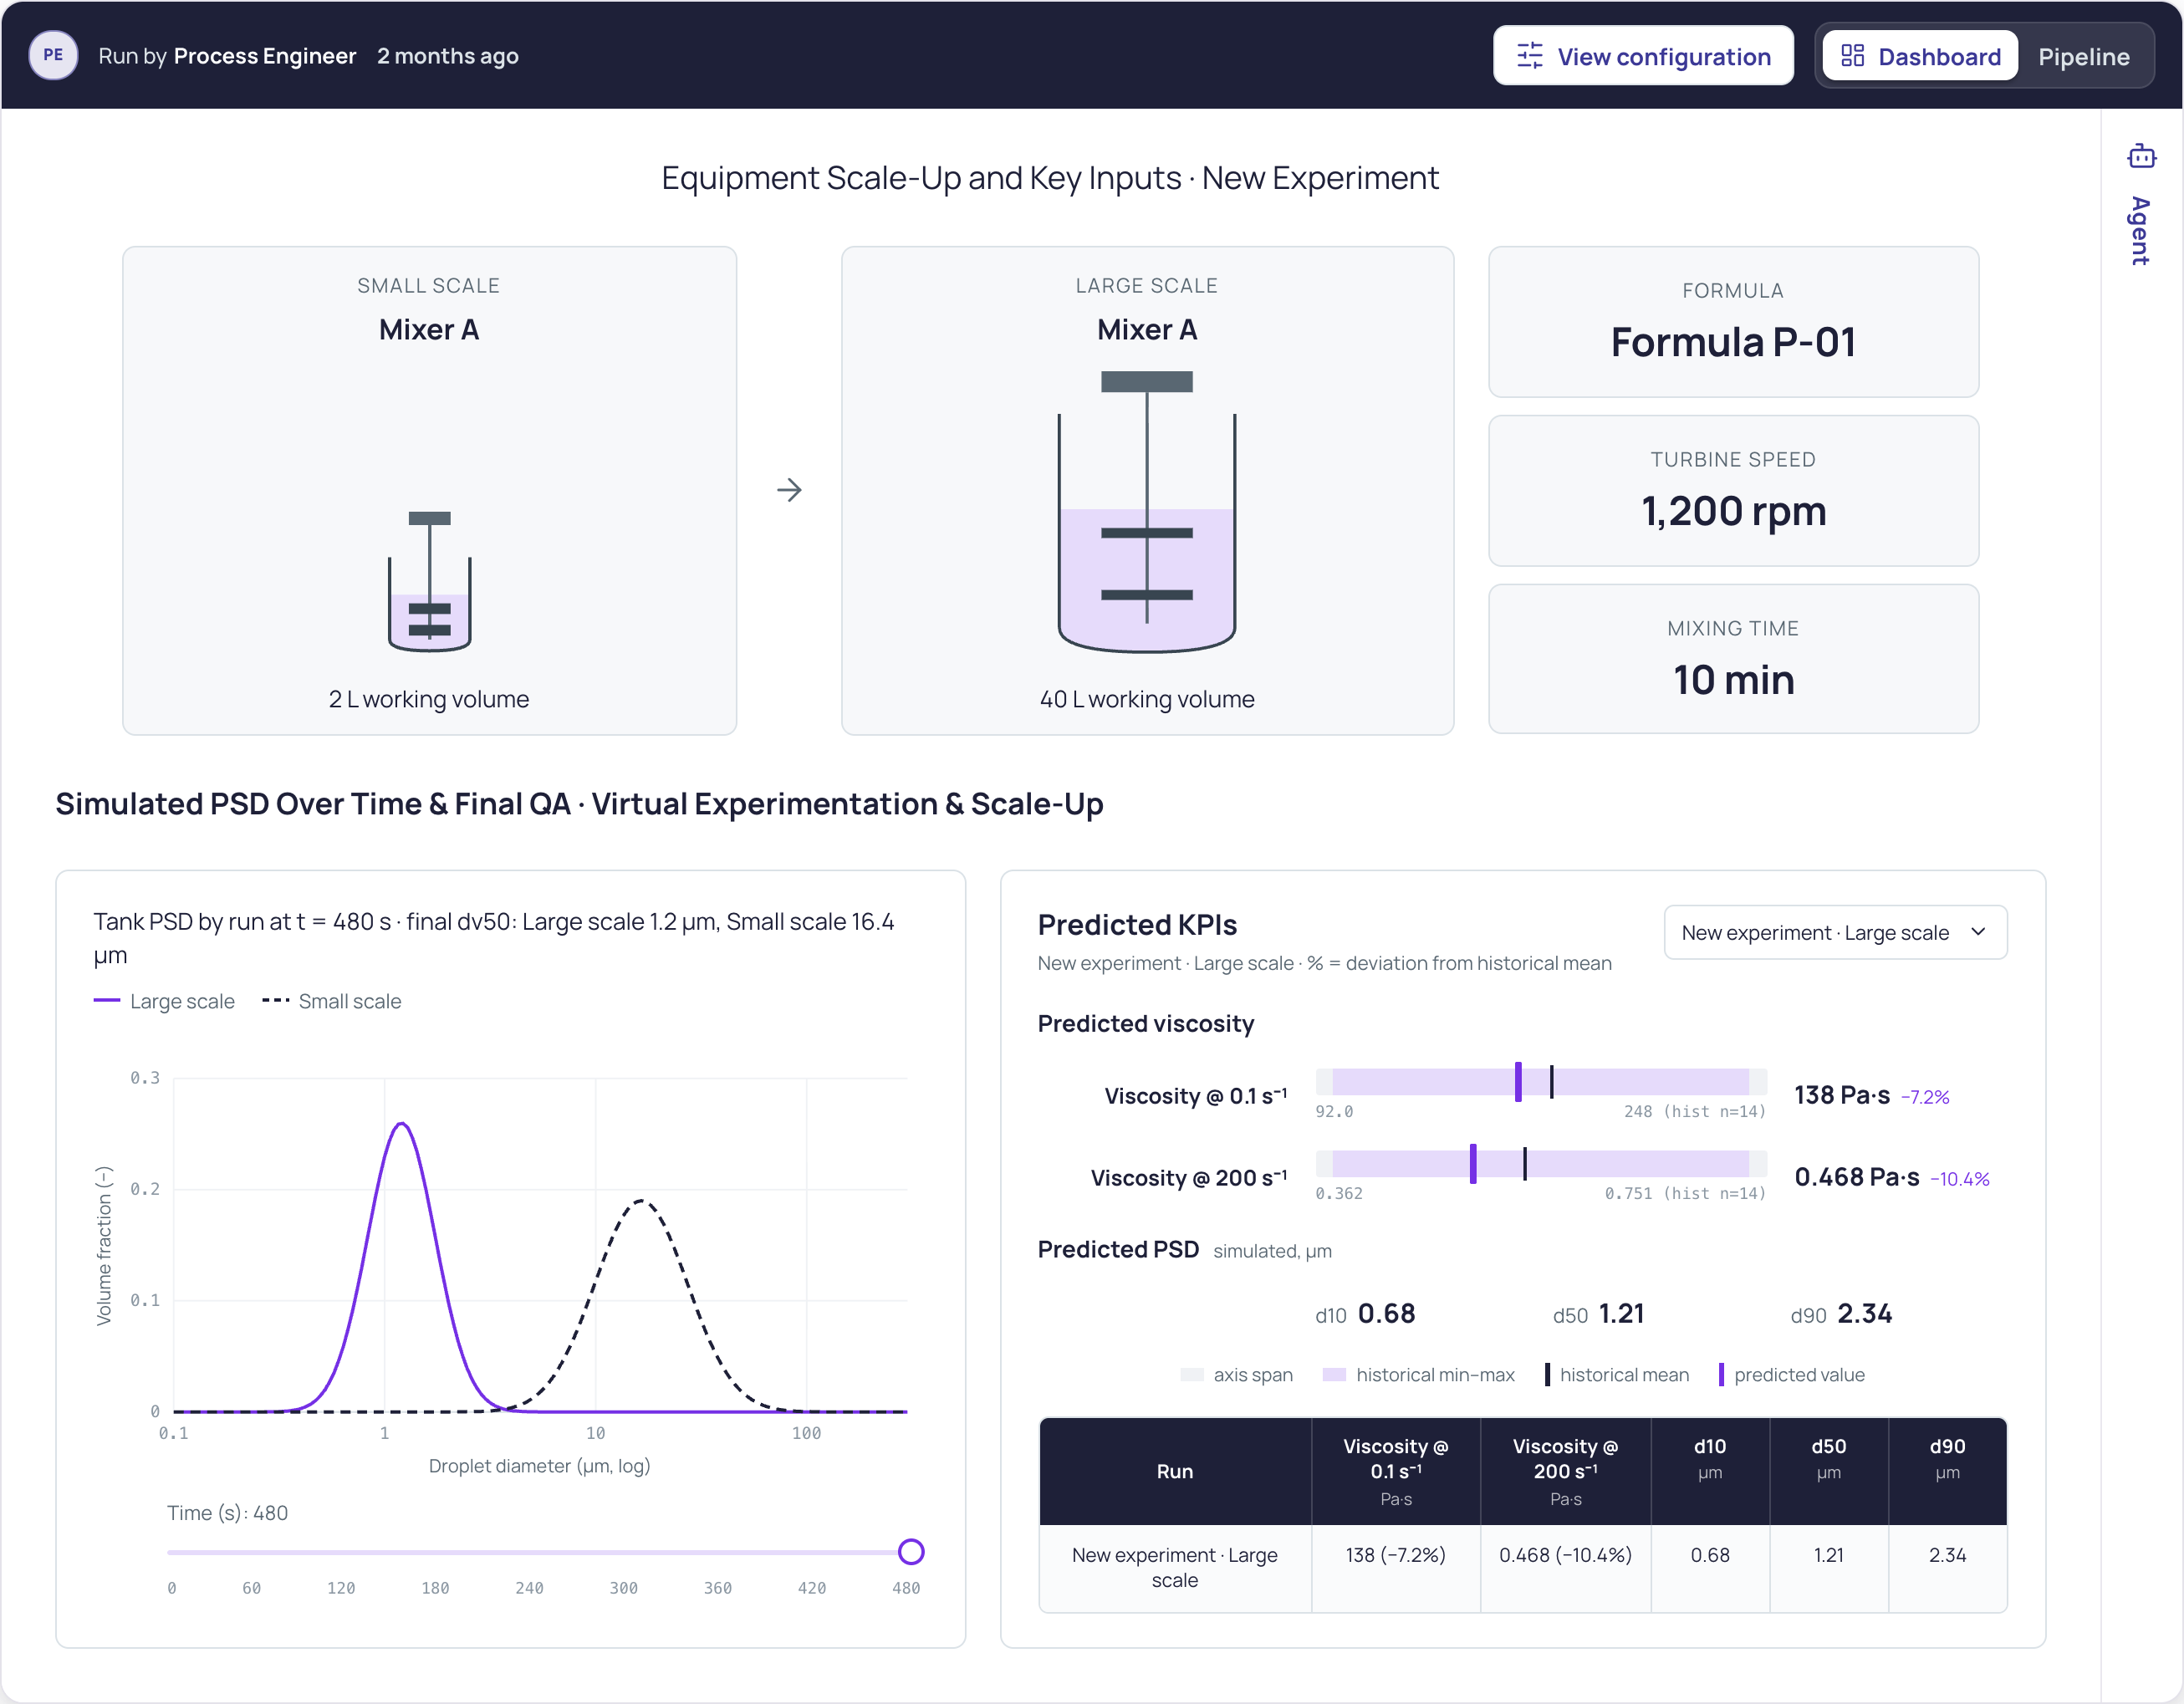Screen dimensions: 2184x1704
Task: Open the Agent robot icon
Action: [x=2141, y=156]
